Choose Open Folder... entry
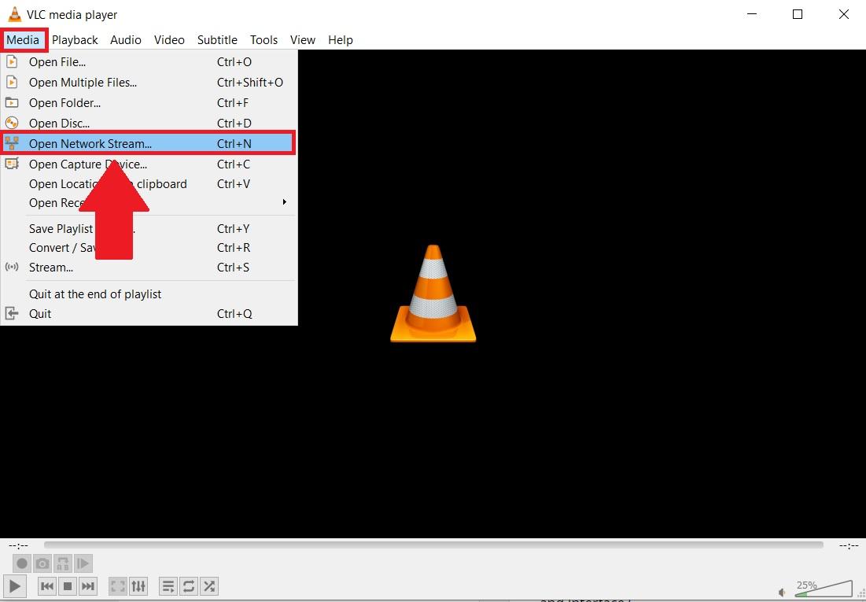 pos(149,103)
